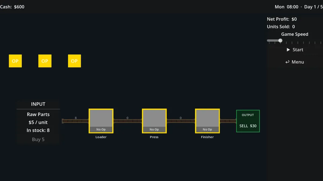The height and width of the screenshot is (181, 323).
Task: Click the green OUTPUT sell box
Action: 248,121
